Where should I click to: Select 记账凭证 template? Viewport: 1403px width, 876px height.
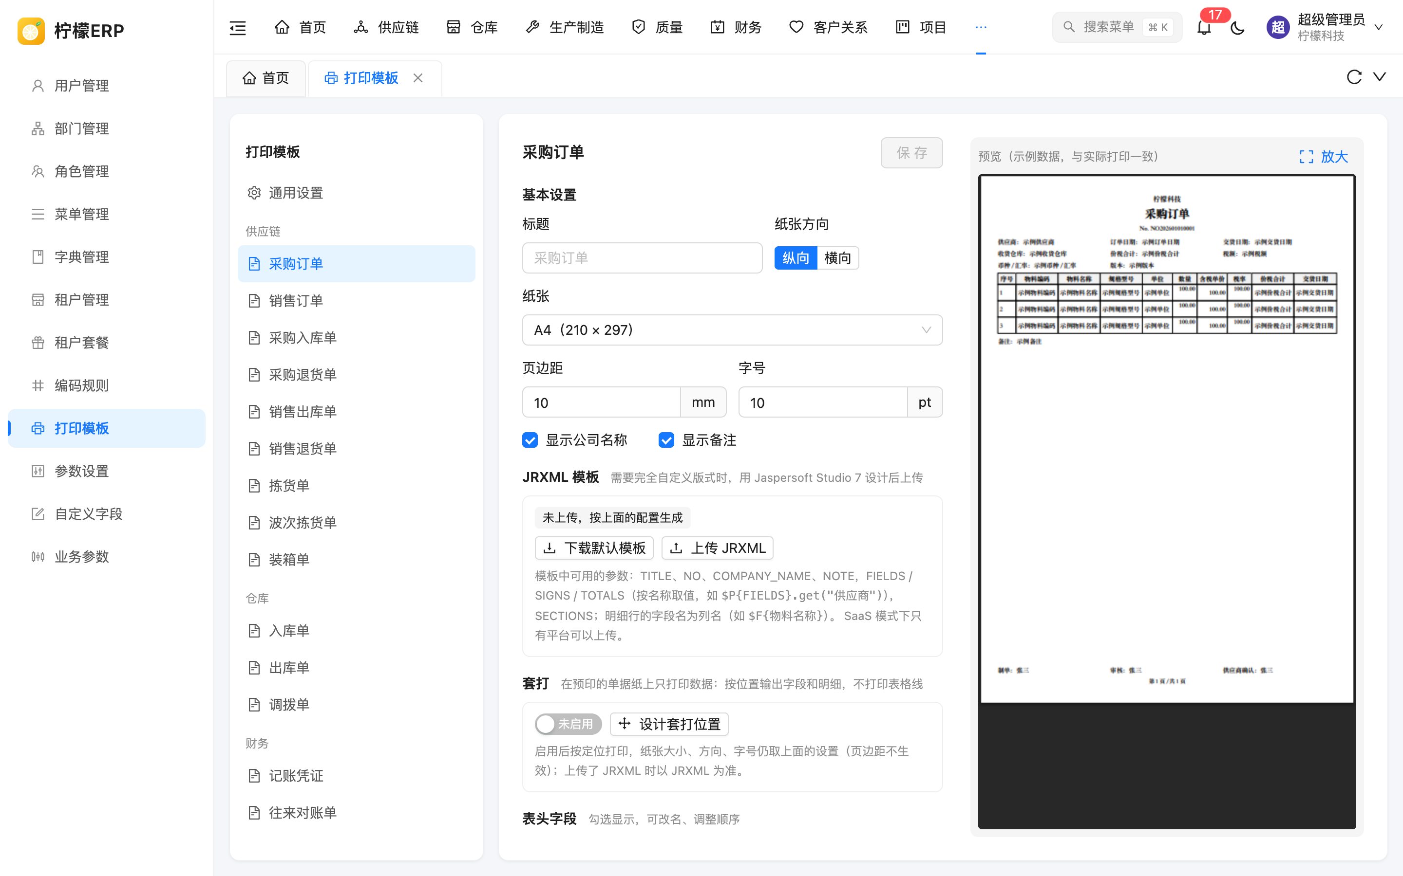coord(356,776)
